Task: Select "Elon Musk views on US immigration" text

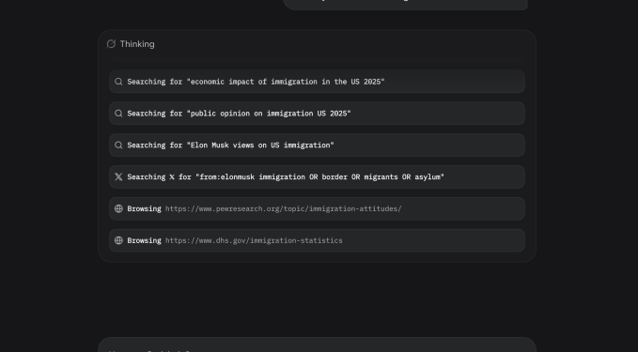Action: 260,145
